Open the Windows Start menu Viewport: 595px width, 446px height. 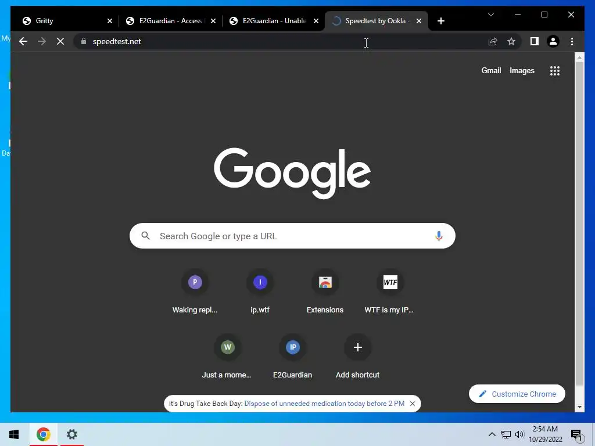pyautogui.click(x=14, y=434)
